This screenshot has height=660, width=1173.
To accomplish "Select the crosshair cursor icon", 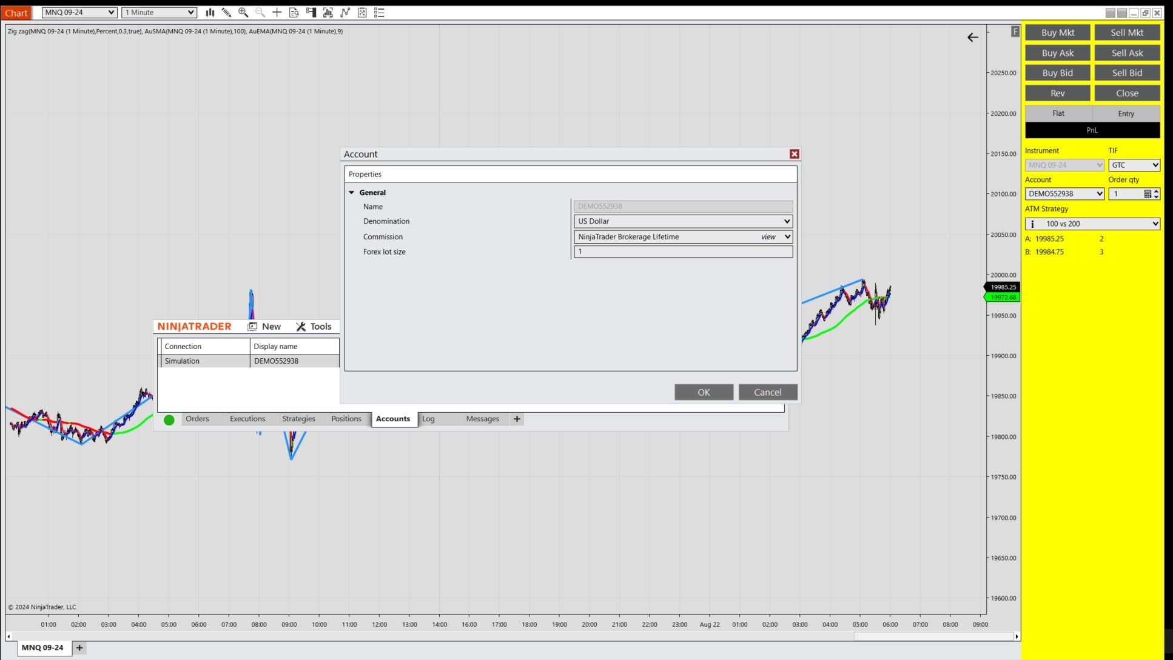I will [277, 12].
